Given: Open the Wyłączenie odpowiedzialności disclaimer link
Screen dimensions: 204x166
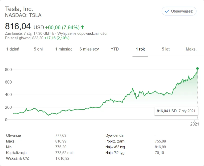Looking at the screenshot, I should (82, 33).
